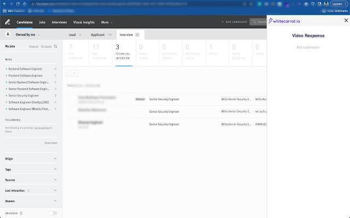The height and width of the screenshot is (218, 350).
Task: Check the select-all candidates checkbox
Action: click(x=69, y=73)
